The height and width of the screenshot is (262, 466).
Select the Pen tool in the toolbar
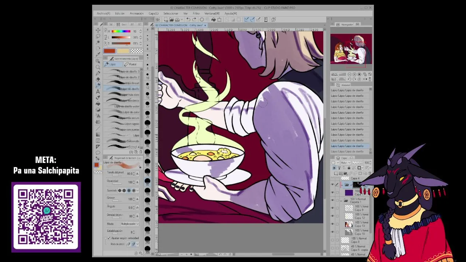(98, 73)
